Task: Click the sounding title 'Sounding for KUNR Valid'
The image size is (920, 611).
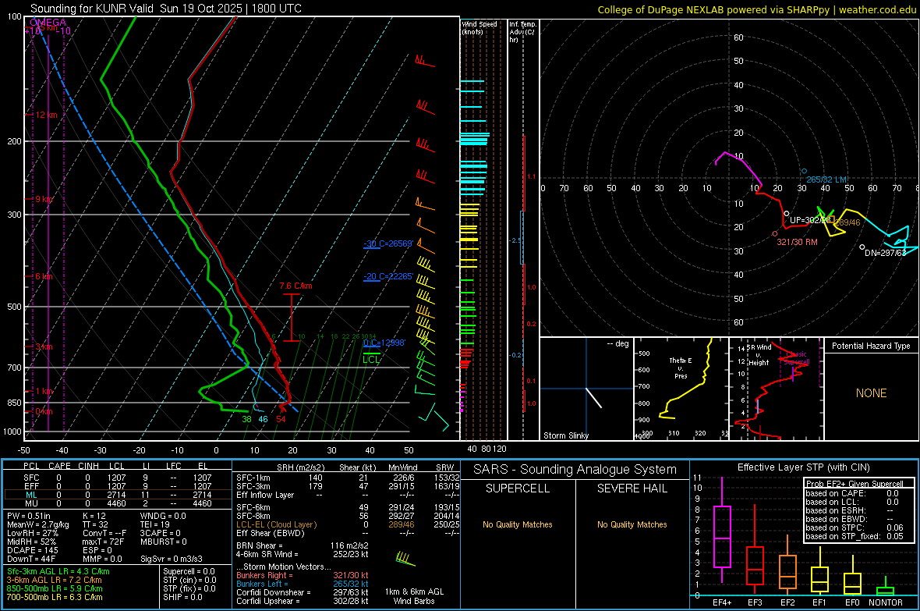Action: tap(92, 9)
